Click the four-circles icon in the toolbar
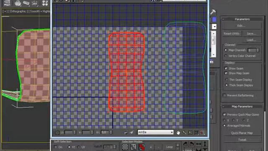The height and width of the screenshot is (151, 268). [45, 3]
